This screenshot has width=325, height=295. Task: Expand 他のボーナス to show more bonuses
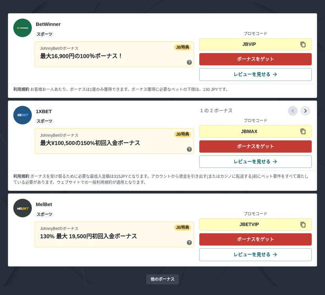click(x=162, y=279)
